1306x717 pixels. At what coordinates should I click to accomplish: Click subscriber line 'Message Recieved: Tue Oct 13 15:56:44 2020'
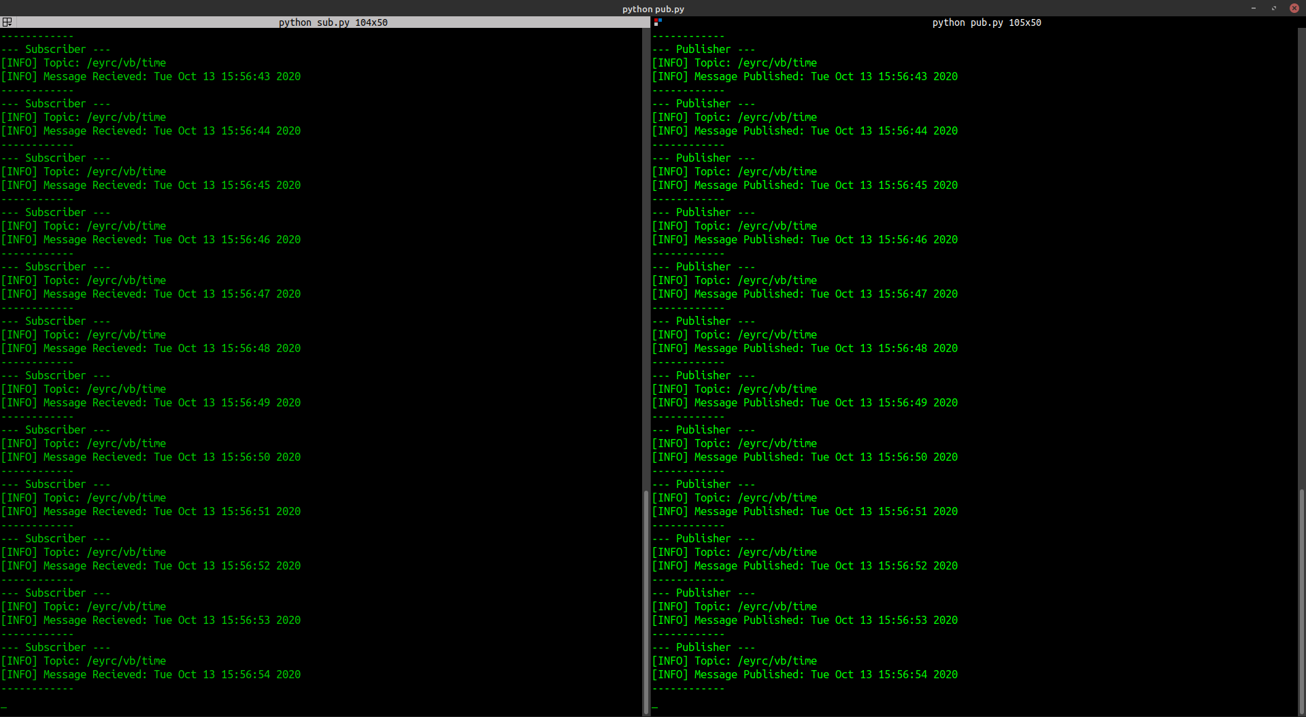pyautogui.click(x=151, y=131)
